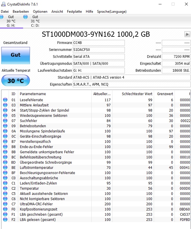Select the C: D: disk status icon
The height and width of the screenshot is (229, 191).
pos(25,17)
